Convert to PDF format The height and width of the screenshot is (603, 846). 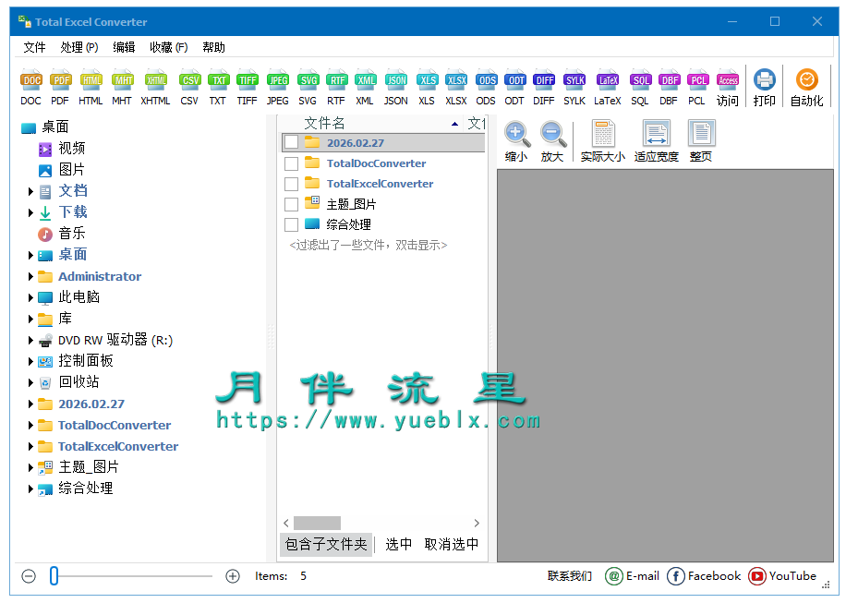[x=60, y=87]
